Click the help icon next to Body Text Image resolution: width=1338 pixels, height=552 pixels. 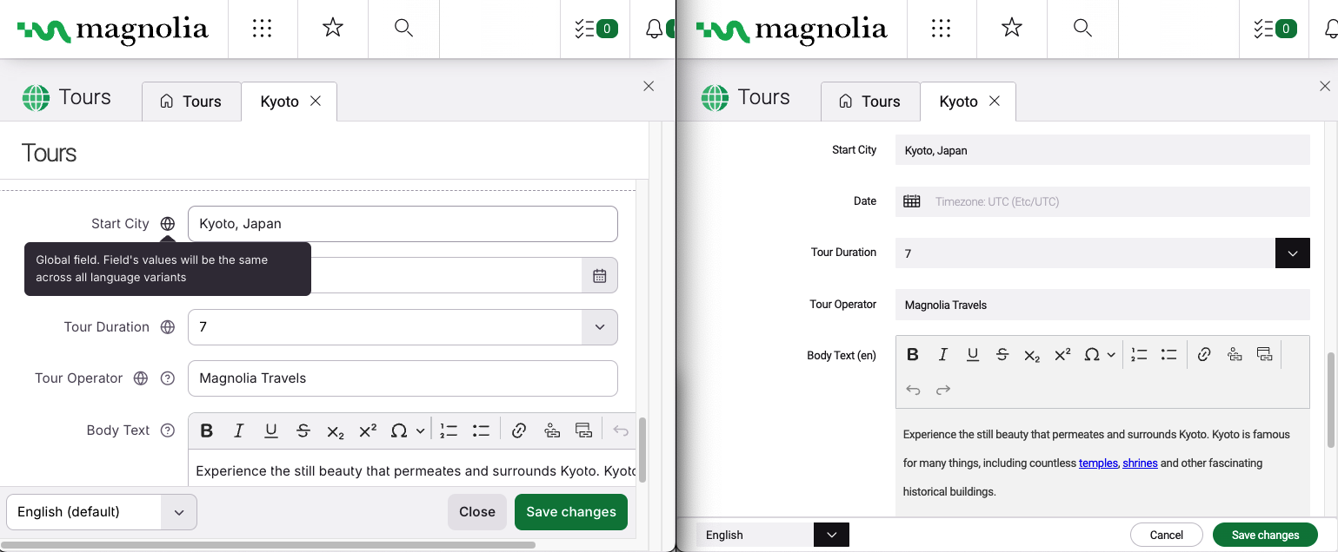pyautogui.click(x=168, y=430)
